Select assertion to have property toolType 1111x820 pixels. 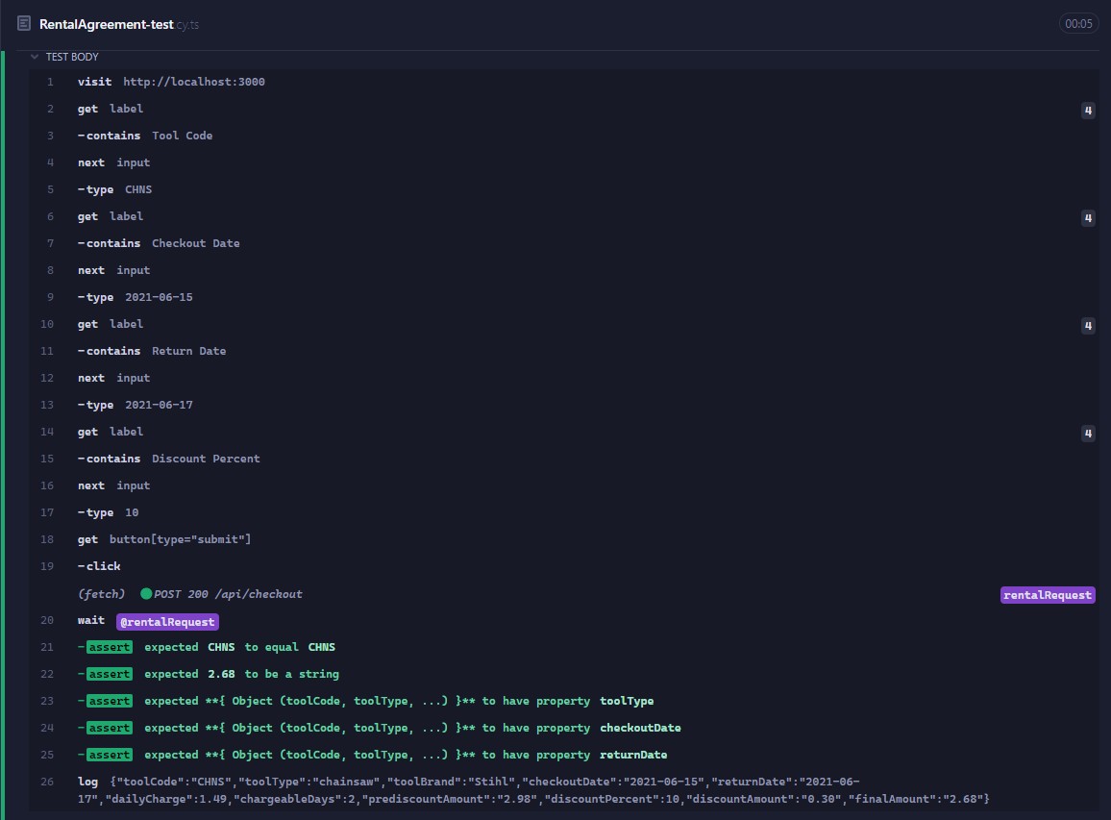tap(564, 702)
